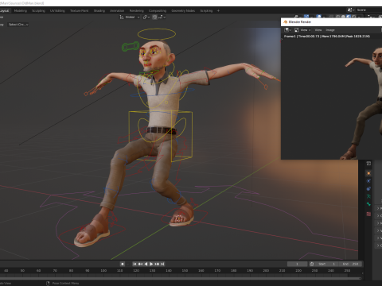The image size is (382, 286).
Task: Open the View dropdown in Blender Render window
Action: (x=302, y=30)
